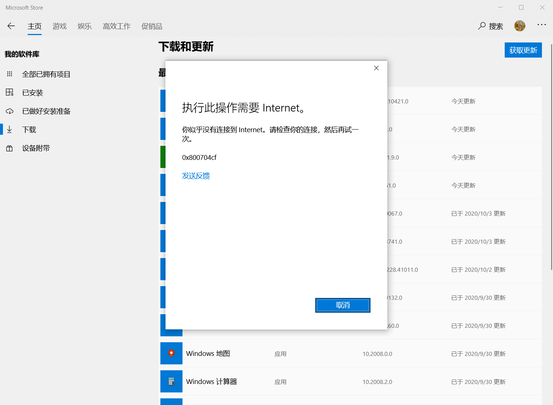This screenshot has height=405, width=553.
Task: Click the cloud icon beside 已做好安装准备
Action: click(x=10, y=111)
